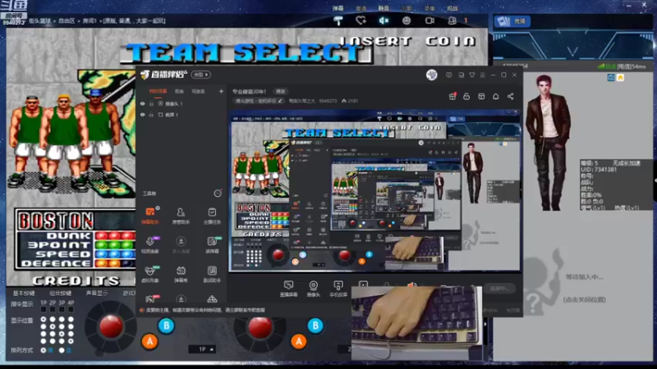Open the message icon in live companion title bar
This screenshot has height=369, width=657.
448,75
